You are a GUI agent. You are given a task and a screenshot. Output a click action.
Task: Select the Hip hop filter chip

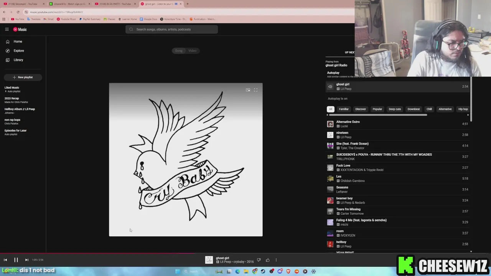463,109
